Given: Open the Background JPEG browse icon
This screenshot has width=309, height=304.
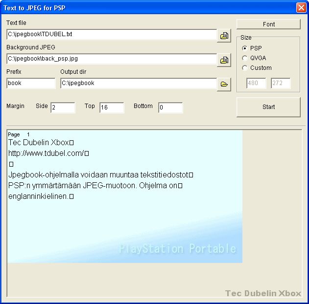Looking at the screenshot, I should pos(224,60).
